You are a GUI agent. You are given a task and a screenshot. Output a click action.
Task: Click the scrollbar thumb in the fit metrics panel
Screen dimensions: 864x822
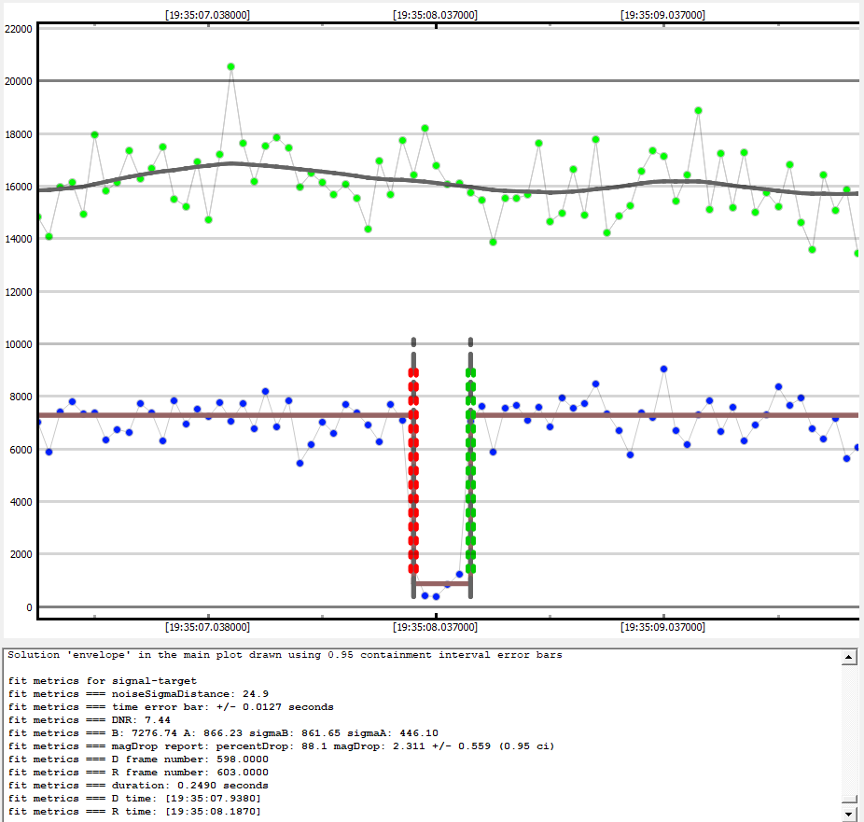[x=849, y=799]
